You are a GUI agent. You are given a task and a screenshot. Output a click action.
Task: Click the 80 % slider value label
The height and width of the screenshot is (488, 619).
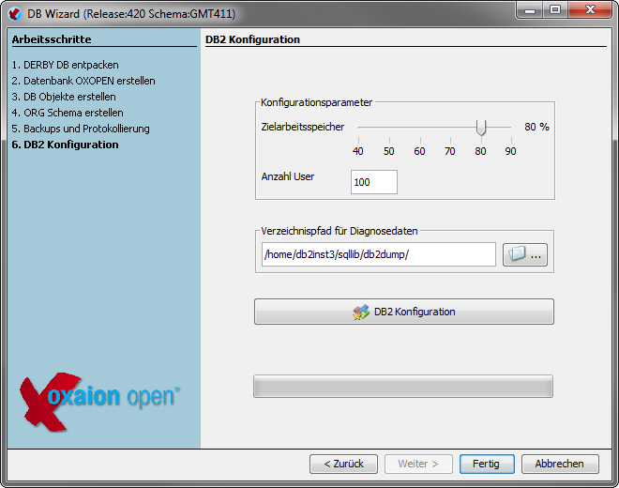click(x=536, y=127)
